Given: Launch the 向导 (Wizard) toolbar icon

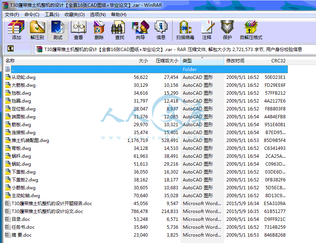Looking at the screenshot, I should pyautogui.click(x=140, y=30).
